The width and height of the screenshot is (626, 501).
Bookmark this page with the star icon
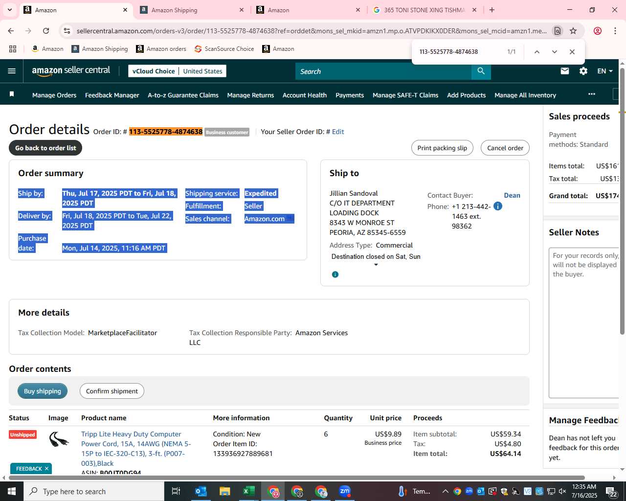coord(573,31)
